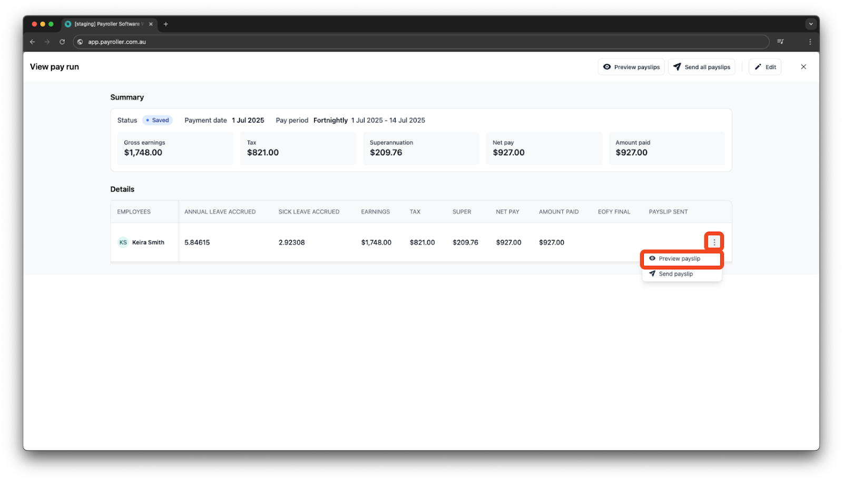843x481 pixels.
Task: Click the KS avatar for Keira Smith
Action: point(123,243)
